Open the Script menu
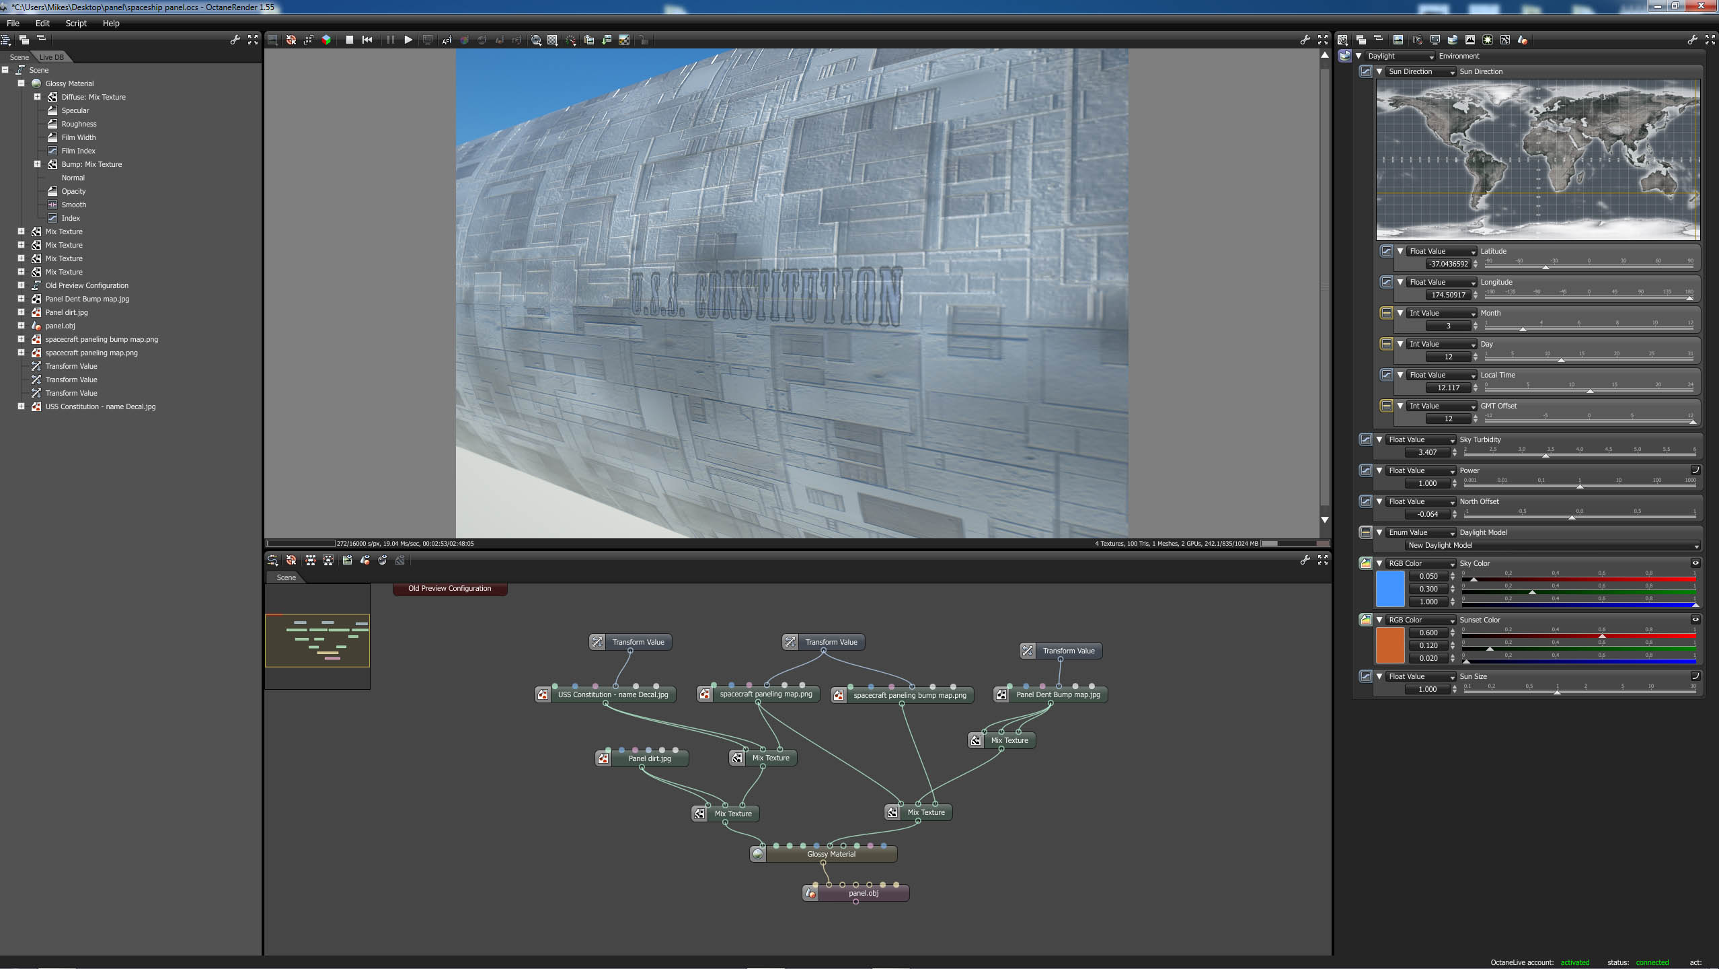The image size is (1719, 969). click(x=76, y=23)
